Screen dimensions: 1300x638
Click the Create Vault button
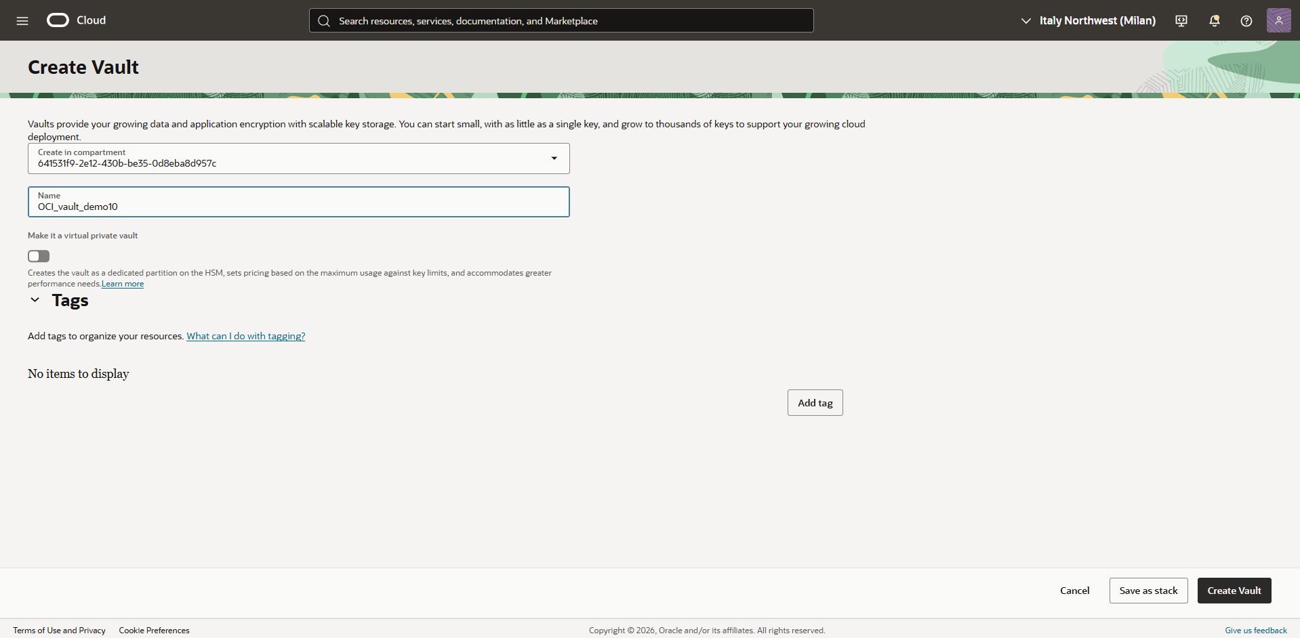pyautogui.click(x=1234, y=591)
